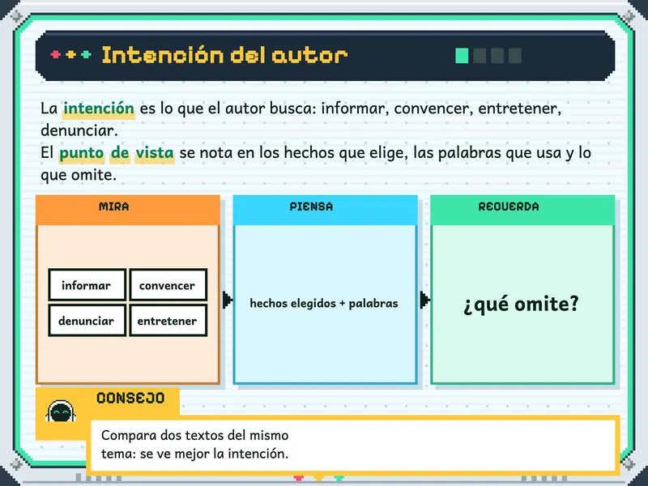Click the pink plus icon in title bar
The width and height of the screenshot is (648, 486).
(55, 54)
